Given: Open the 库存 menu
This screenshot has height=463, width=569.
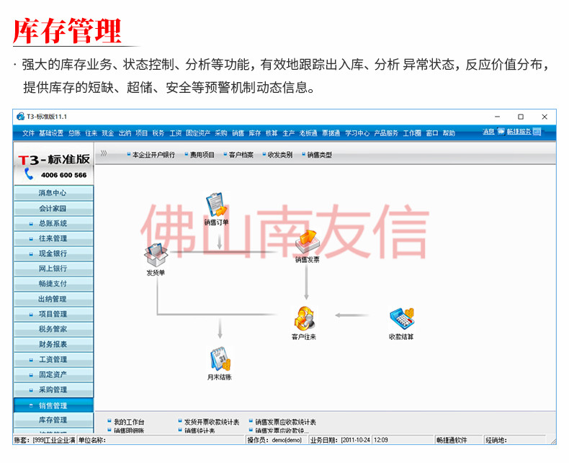Looking at the screenshot, I should coord(255,133).
